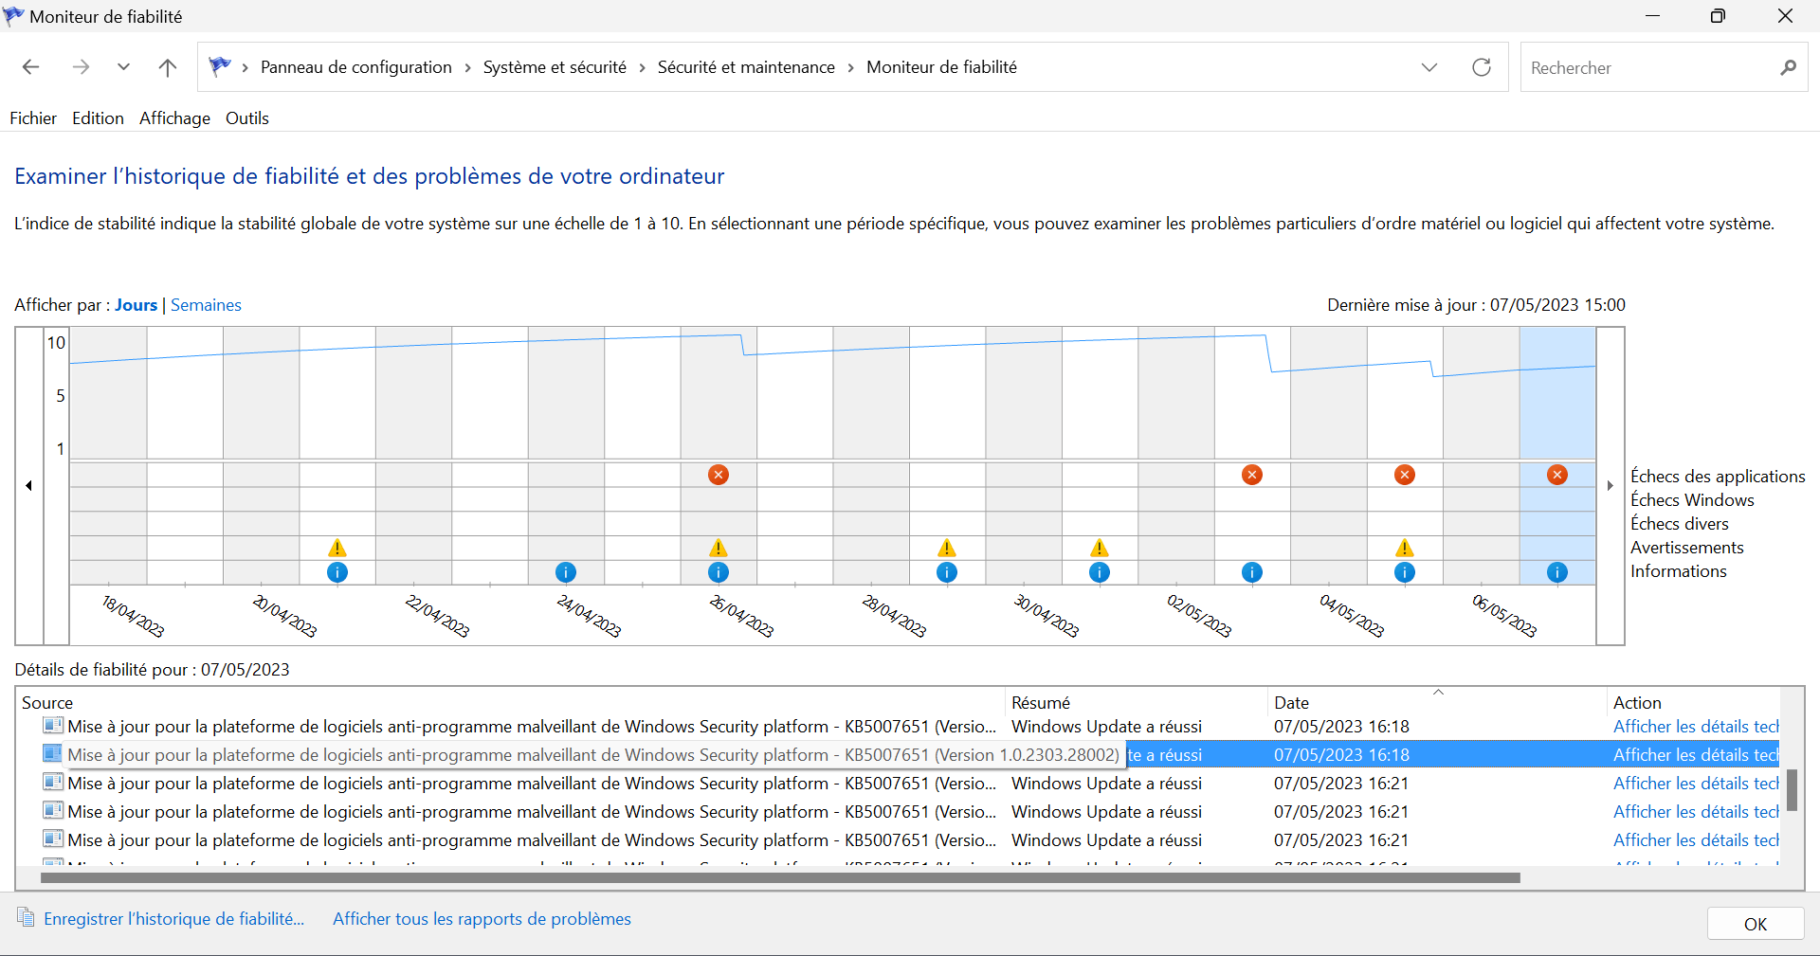Click the OK button
1820x956 pixels.
click(1756, 924)
